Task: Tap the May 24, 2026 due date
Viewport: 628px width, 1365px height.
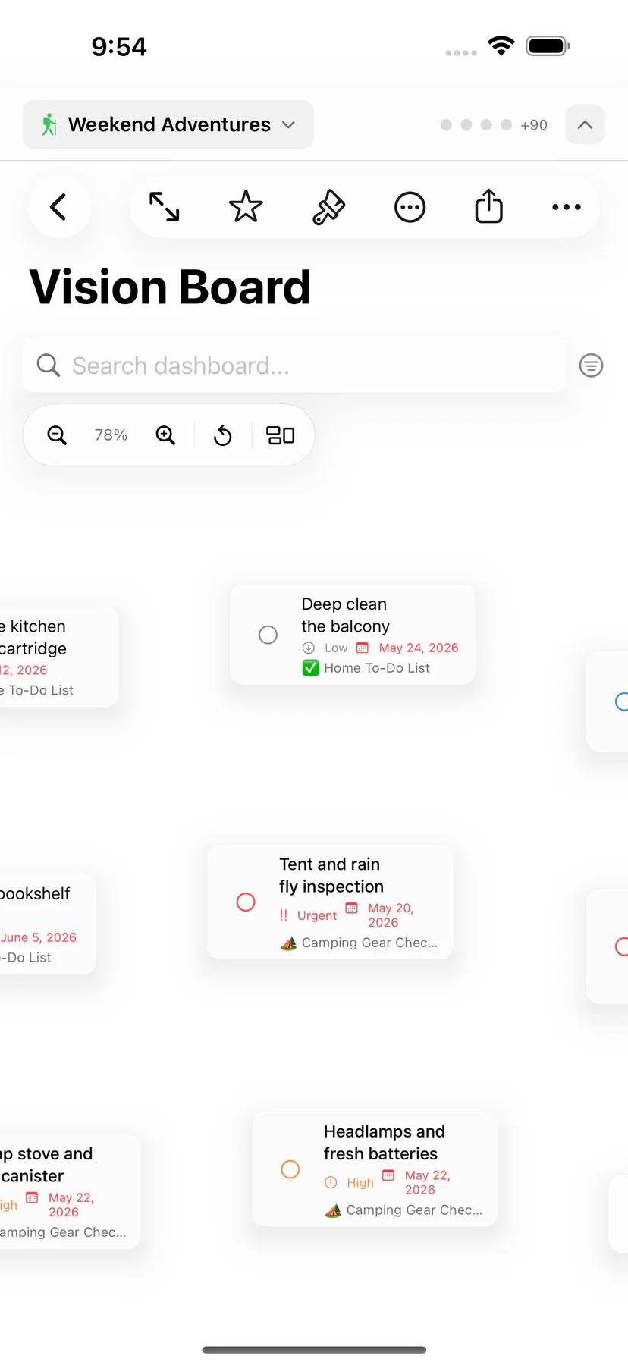Action: pos(419,648)
